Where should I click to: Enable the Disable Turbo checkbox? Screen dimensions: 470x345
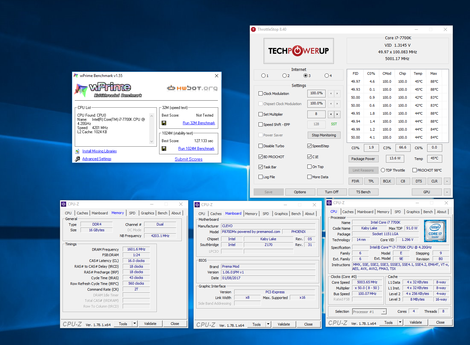(x=260, y=146)
